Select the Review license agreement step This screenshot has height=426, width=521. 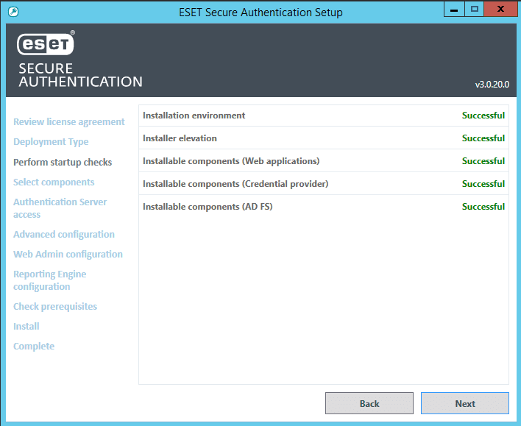pos(69,122)
